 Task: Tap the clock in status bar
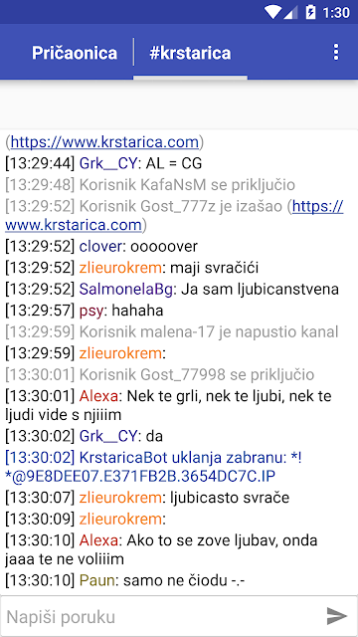click(x=336, y=13)
